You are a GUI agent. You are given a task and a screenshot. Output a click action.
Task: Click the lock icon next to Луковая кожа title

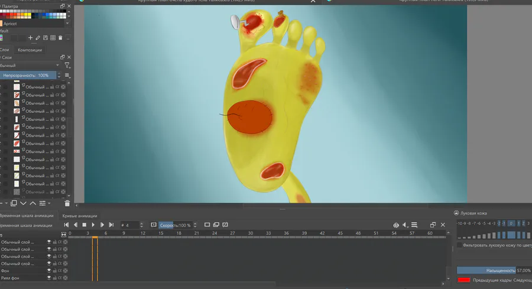point(456,213)
